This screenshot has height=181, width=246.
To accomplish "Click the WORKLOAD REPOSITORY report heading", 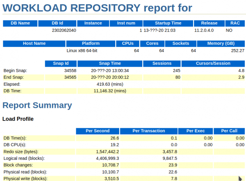I will tap(98, 8).
